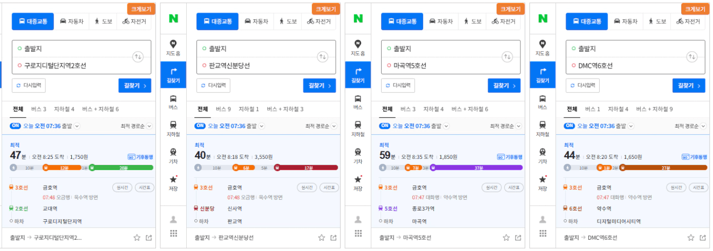Click 길찾기 sidebar icon beside the DMC역6호선 panel
The width and height of the screenshot is (713, 251).
[542, 75]
